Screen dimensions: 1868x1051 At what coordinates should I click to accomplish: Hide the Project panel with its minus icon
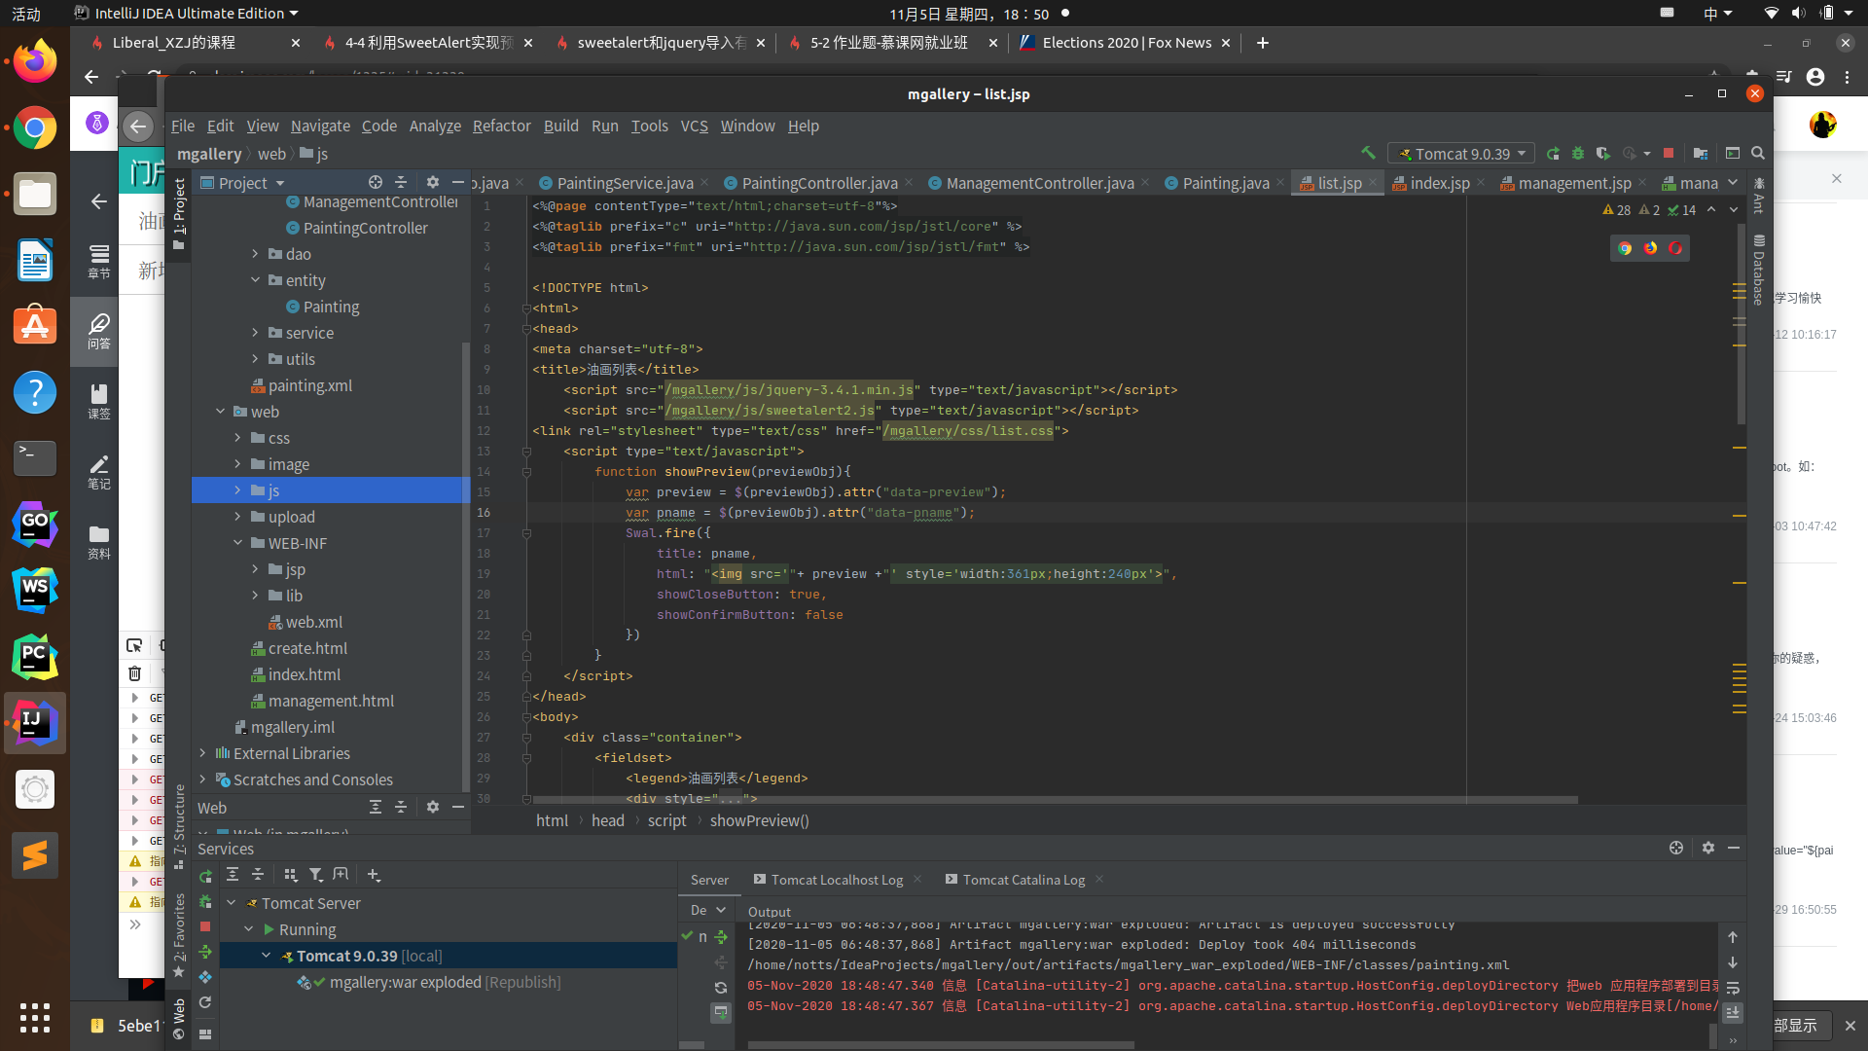click(458, 182)
